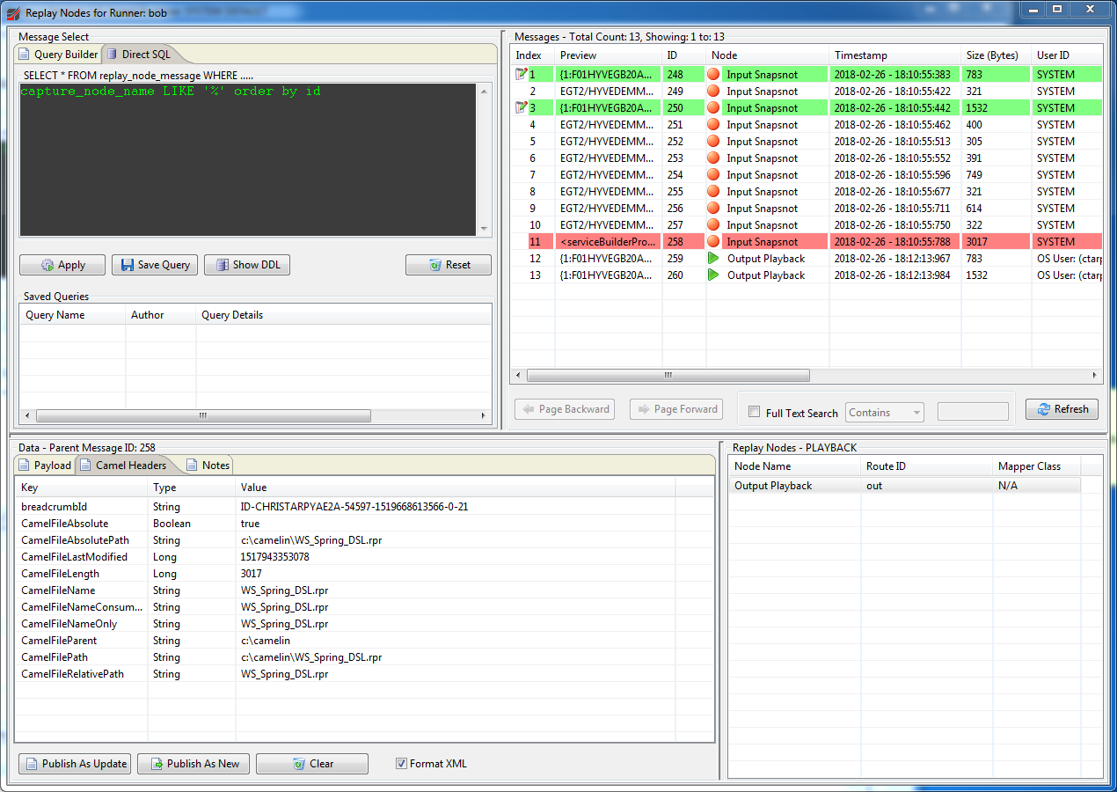Click the SQL editor scroll-down arrow

pos(484,229)
